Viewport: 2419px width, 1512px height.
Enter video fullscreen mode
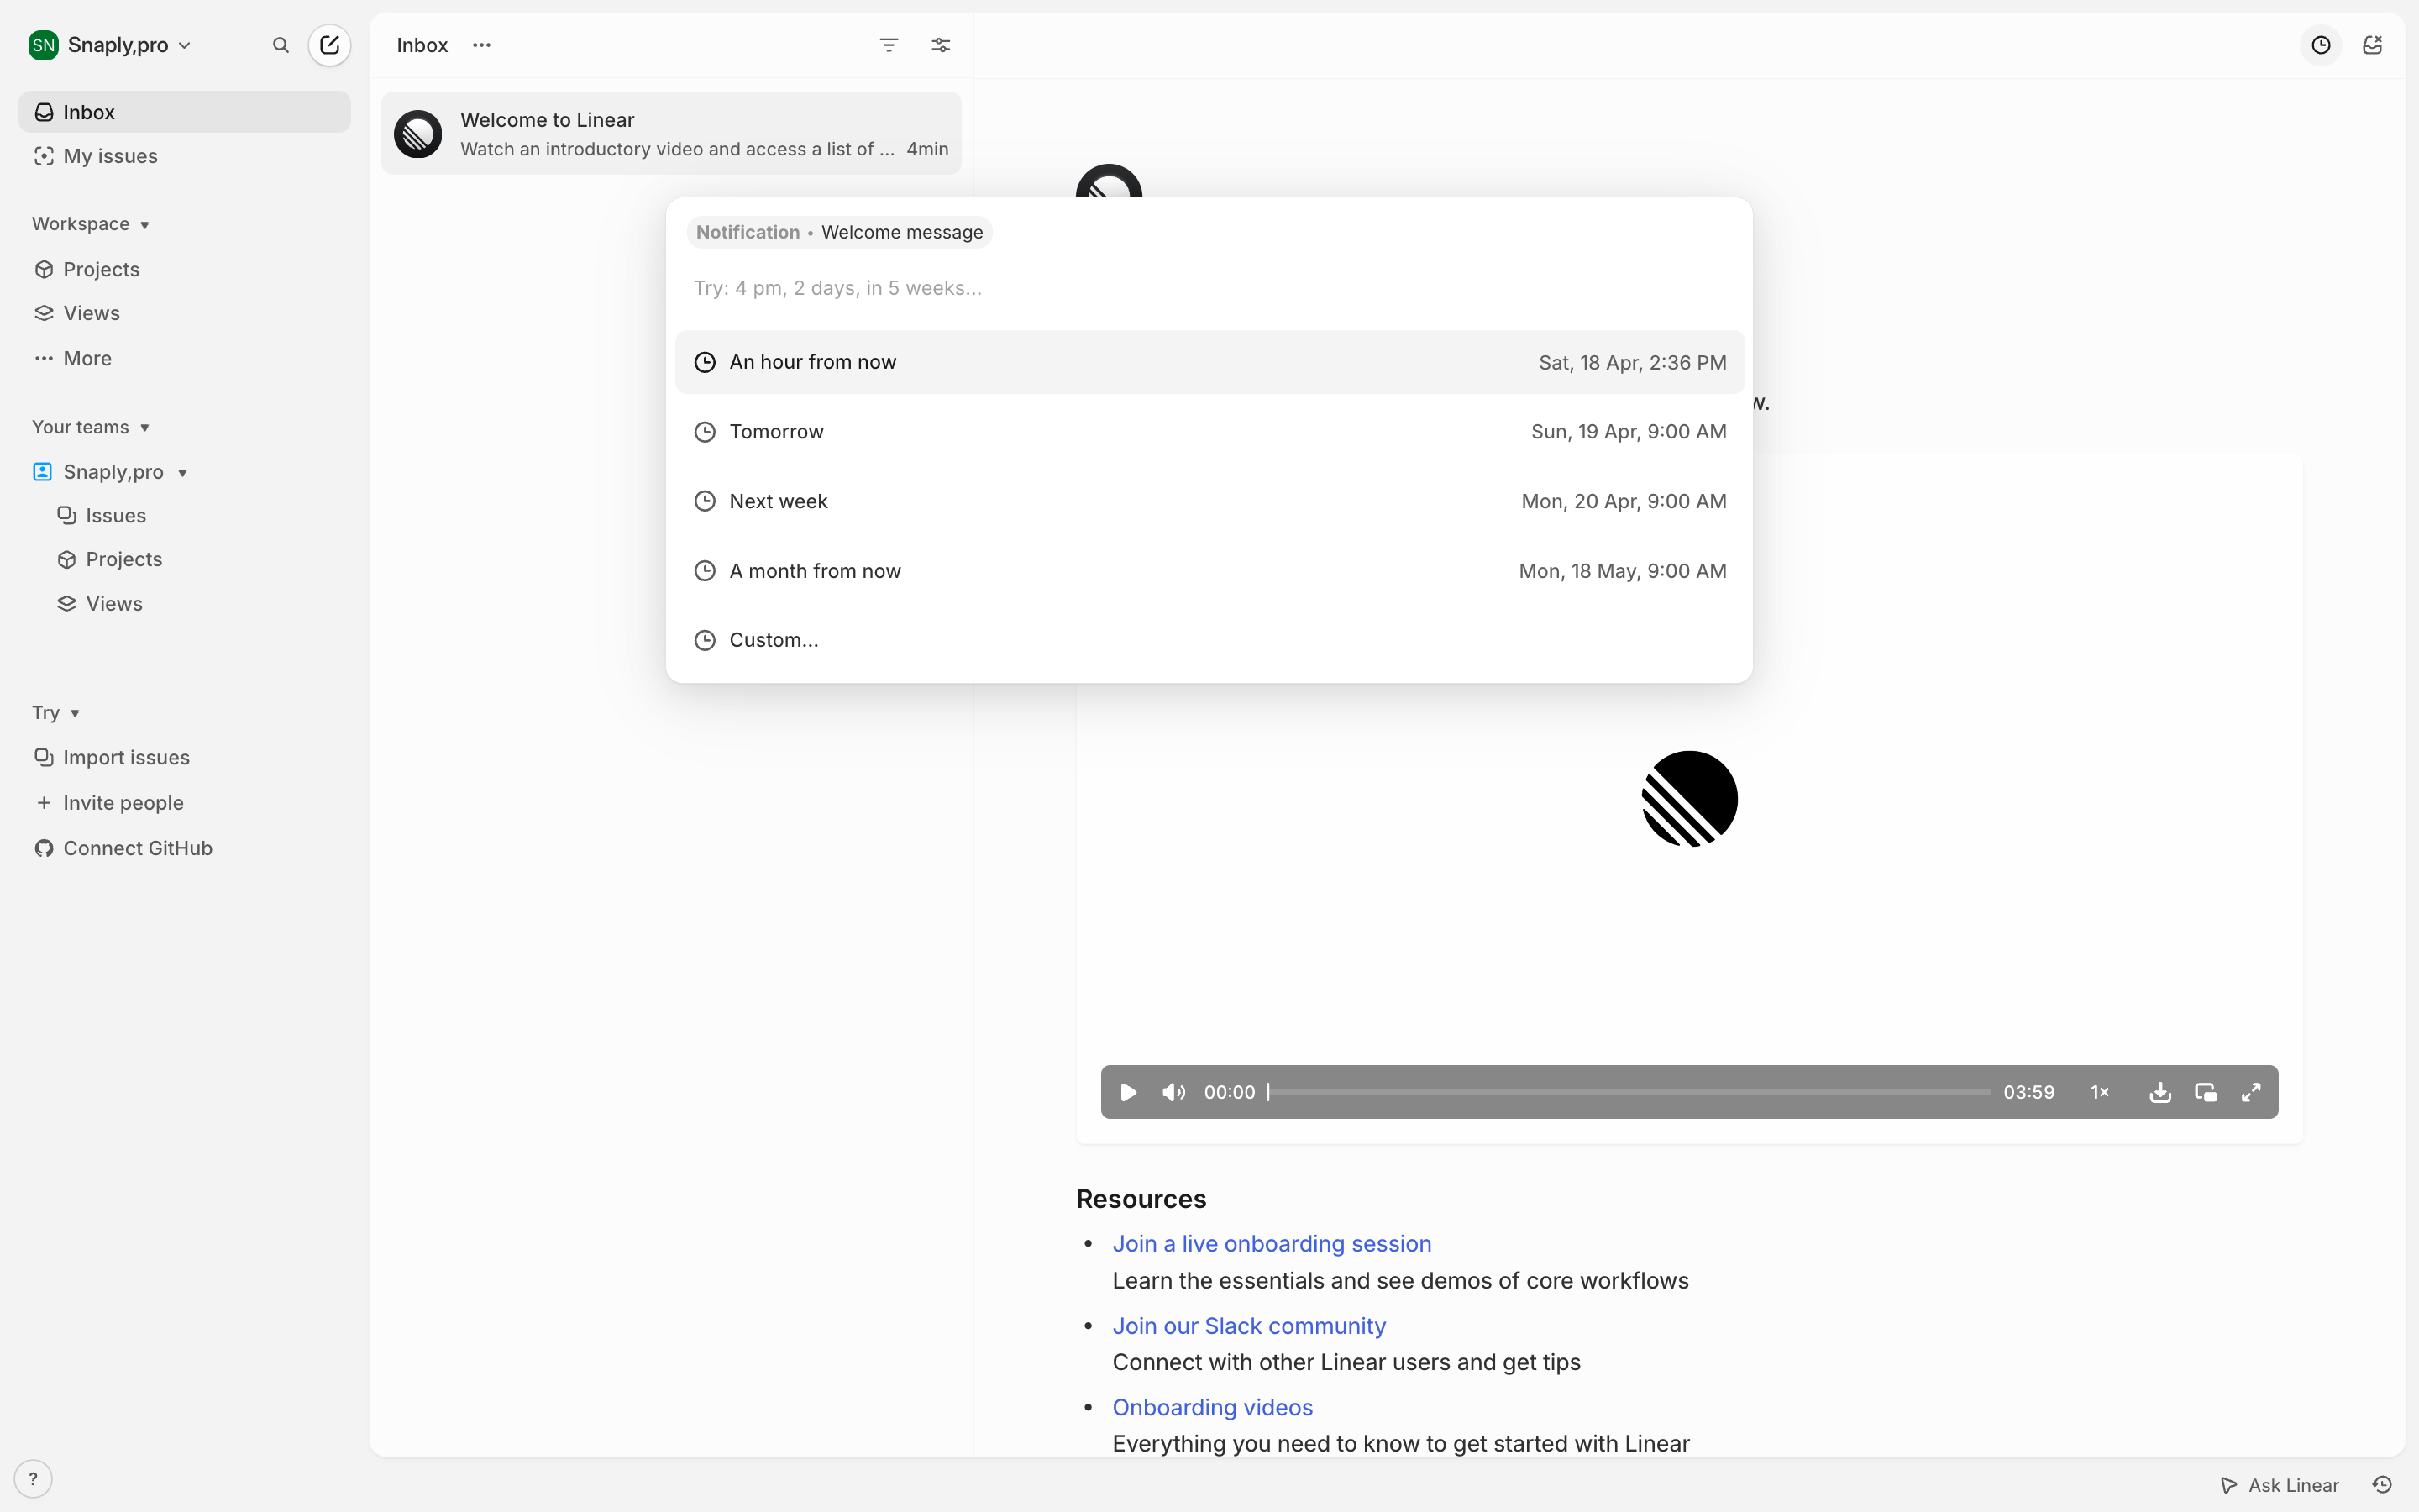2251,1092
